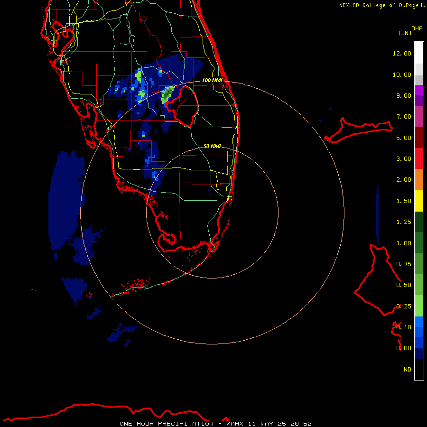Click the 5.00 legend value

(404, 138)
